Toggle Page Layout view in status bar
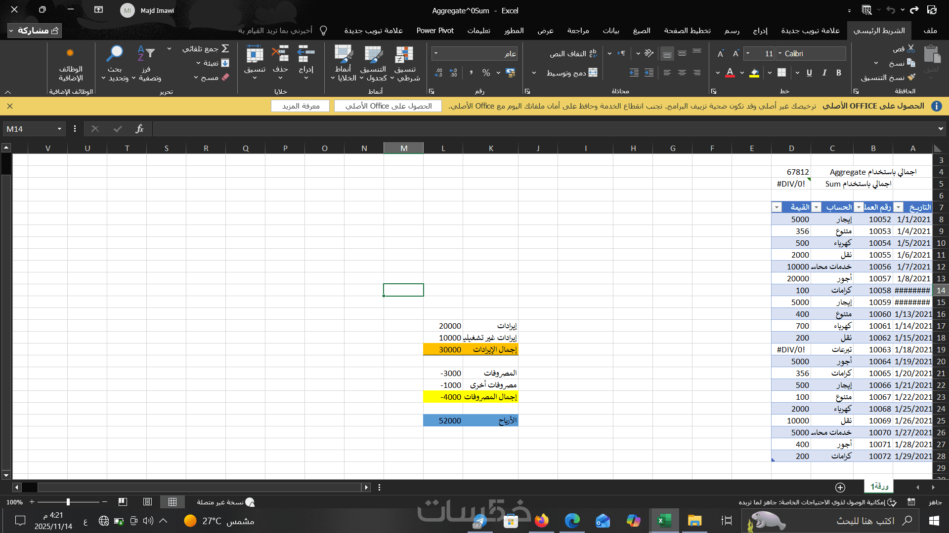The width and height of the screenshot is (949, 533). (x=147, y=502)
